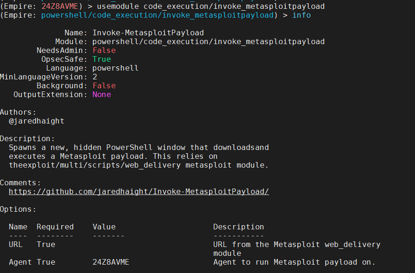Viewport: 415px width, 273px height.
Task: Select the Background False value
Action: (104, 85)
